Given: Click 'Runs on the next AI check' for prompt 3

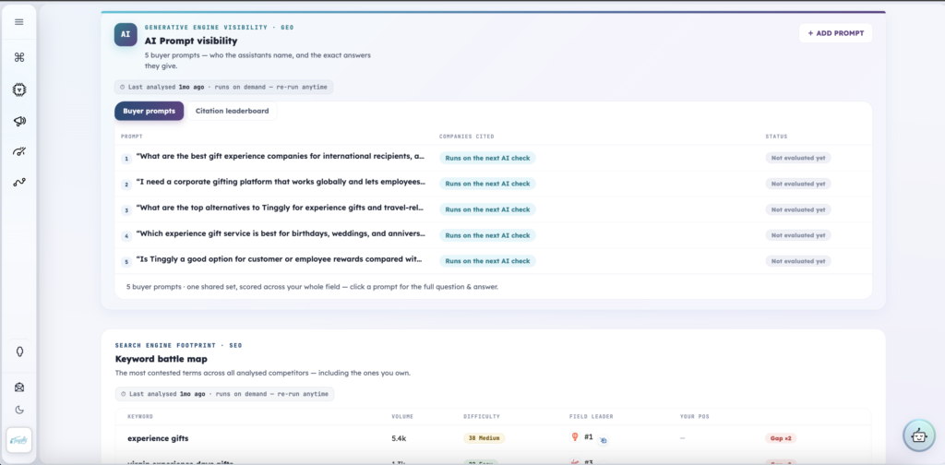Looking at the screenshot, I should pyautogui.click(x=487, y=209).
